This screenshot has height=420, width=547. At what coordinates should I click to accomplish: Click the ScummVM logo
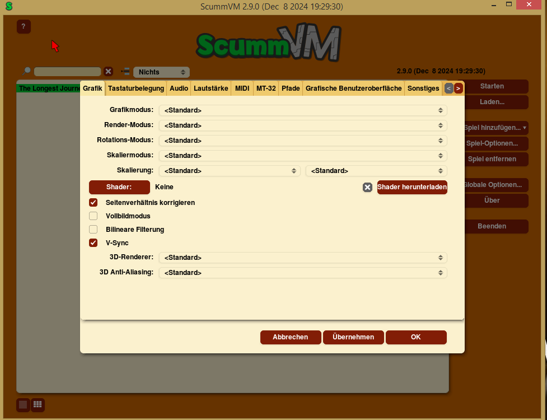coord(269,43)
